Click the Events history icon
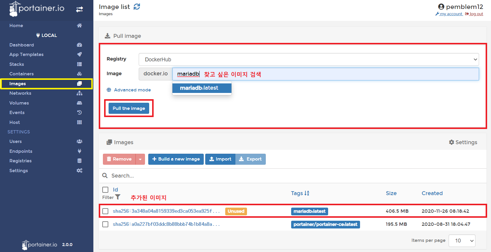 [79, 112]
